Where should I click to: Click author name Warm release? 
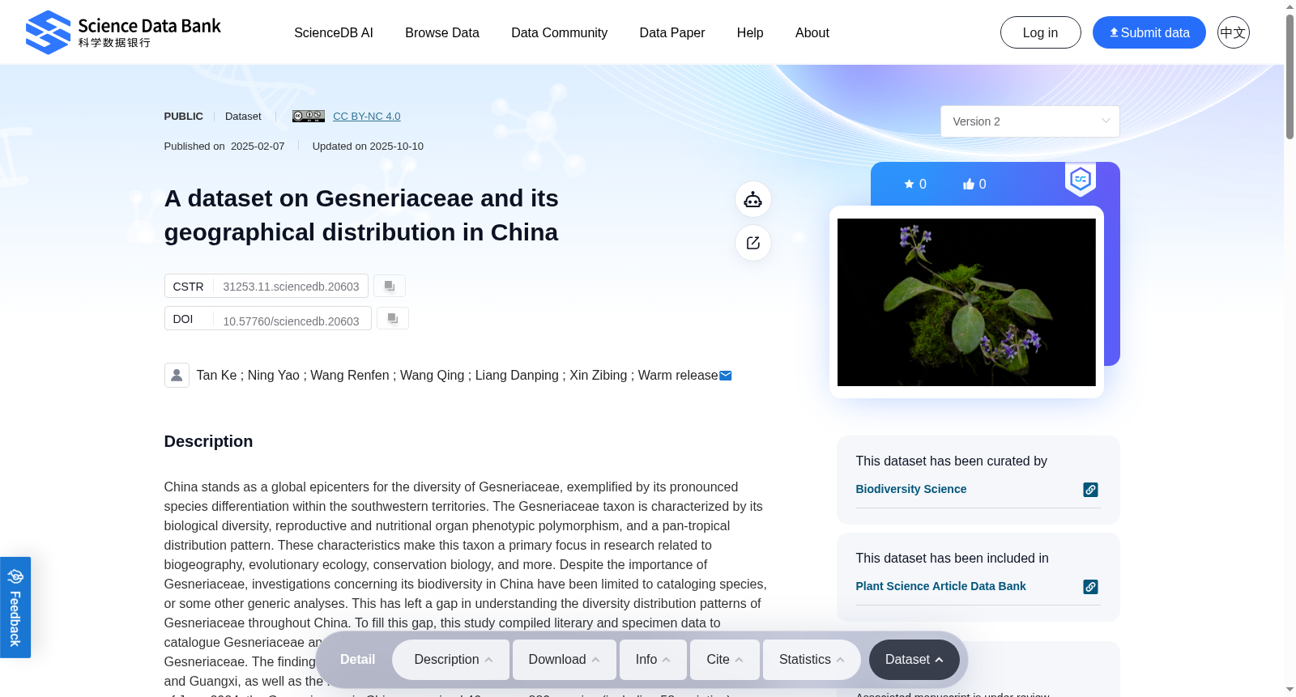[x=678, y=376]
